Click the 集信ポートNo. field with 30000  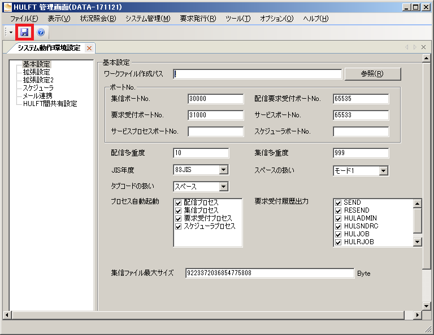216,99
